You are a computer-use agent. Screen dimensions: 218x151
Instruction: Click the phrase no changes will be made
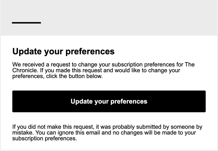tap(145, 133)
